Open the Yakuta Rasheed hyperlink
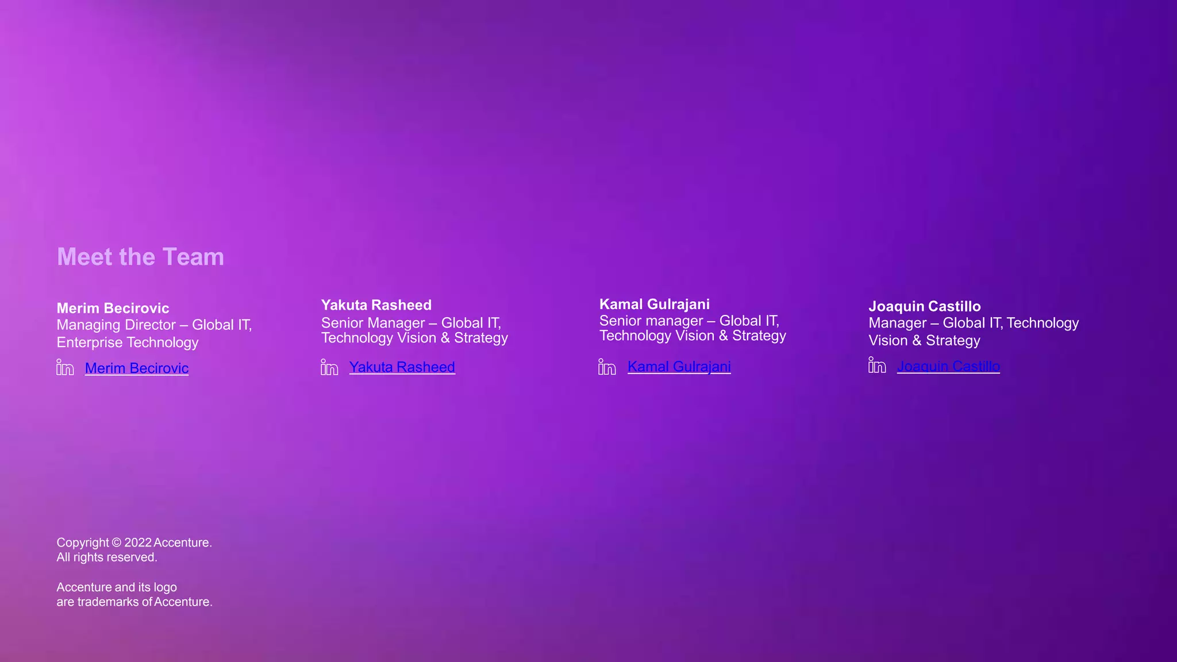The width and height of the screenshot is (1177, 662). click(402, 367)
